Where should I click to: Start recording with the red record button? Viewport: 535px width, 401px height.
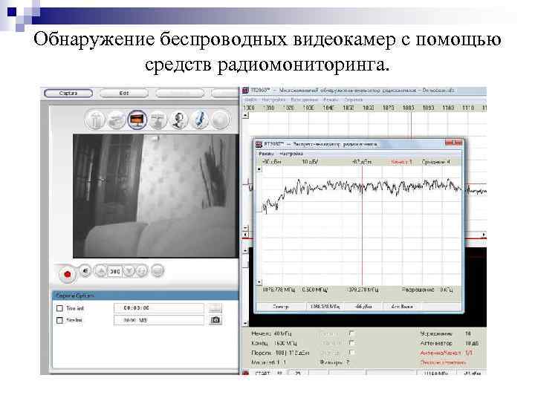coord(67,274)
